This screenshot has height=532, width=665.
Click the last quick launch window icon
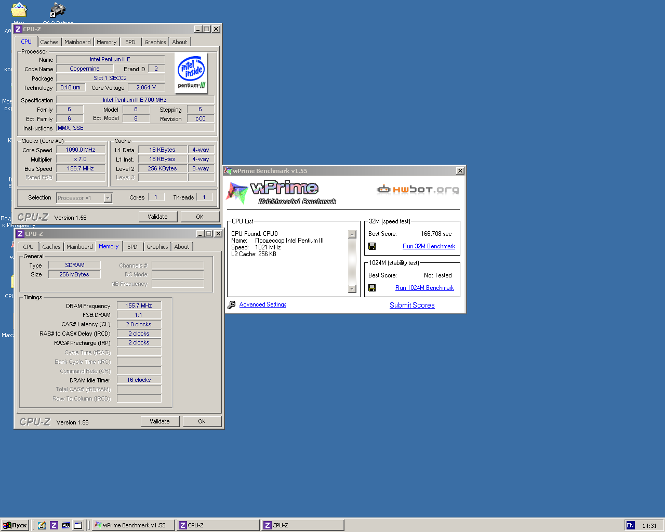coord(78,525)
